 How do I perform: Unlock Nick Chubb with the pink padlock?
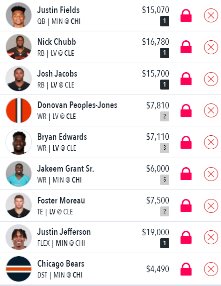coord(186,47)
